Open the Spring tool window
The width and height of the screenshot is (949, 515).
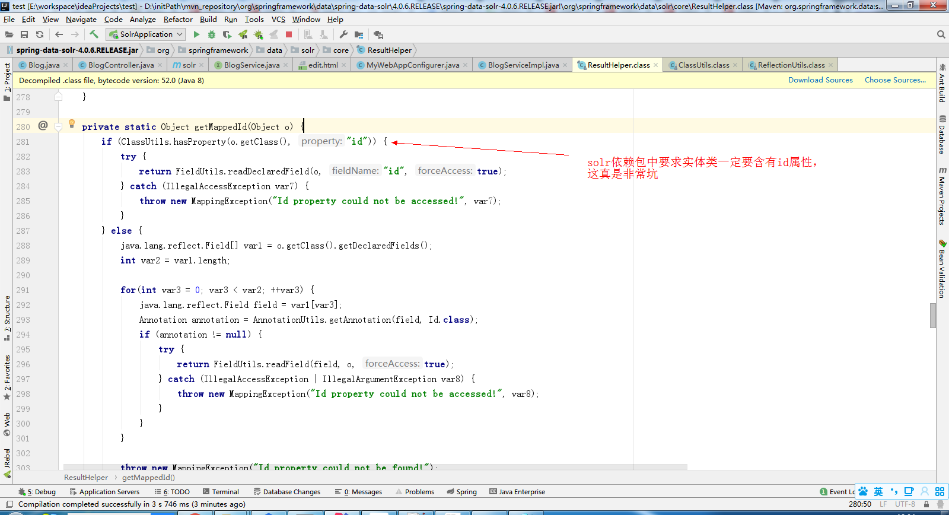coord(462,492)
